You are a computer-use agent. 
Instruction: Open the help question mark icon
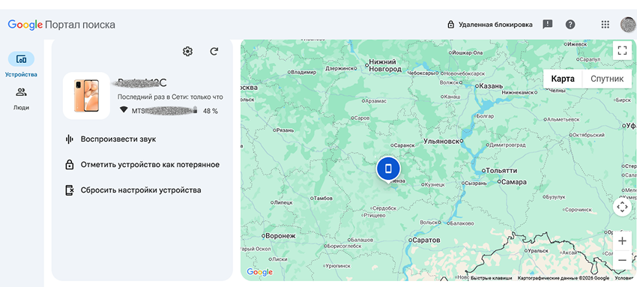point(570,25)
